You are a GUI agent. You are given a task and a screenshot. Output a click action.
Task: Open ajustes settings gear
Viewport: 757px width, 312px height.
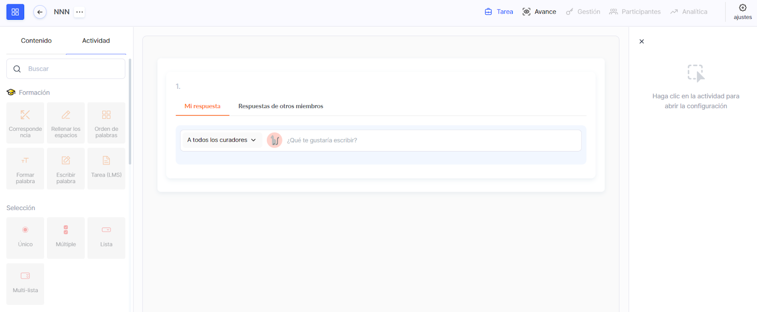(742, 12)
